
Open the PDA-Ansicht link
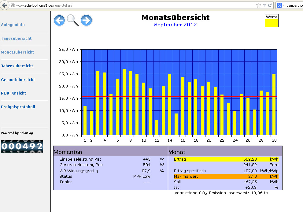tap(13, 93)
